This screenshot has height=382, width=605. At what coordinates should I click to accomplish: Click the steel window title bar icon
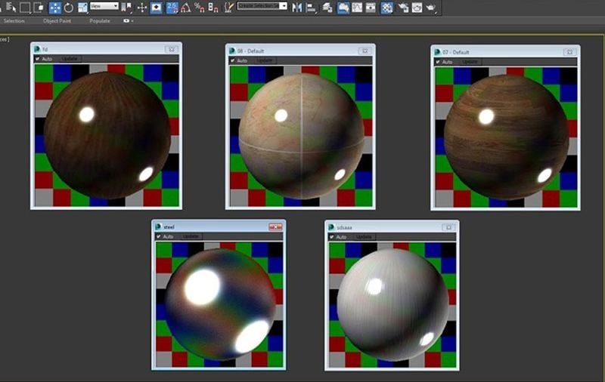(158, 226)
